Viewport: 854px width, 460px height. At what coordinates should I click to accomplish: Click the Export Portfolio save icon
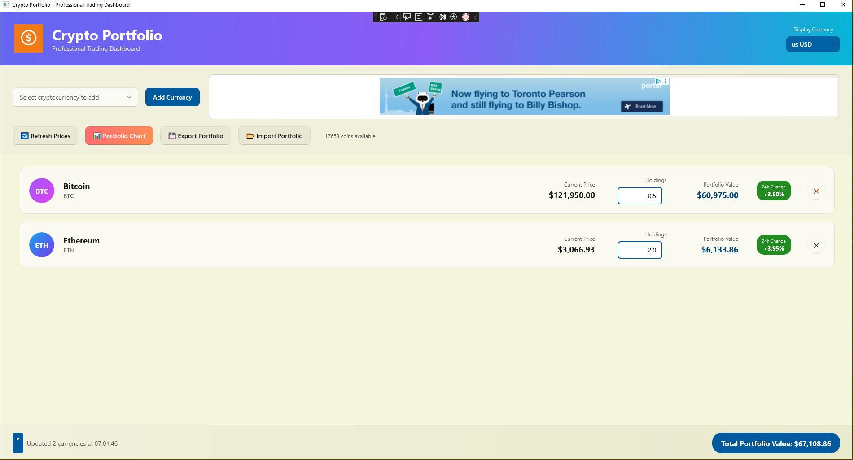(171, 135)
